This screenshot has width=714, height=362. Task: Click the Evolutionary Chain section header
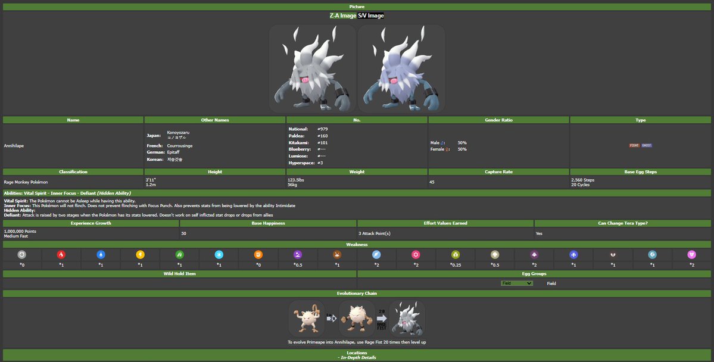(357, 294)
